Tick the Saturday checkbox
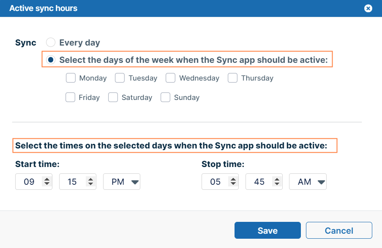 coord(113,97)
